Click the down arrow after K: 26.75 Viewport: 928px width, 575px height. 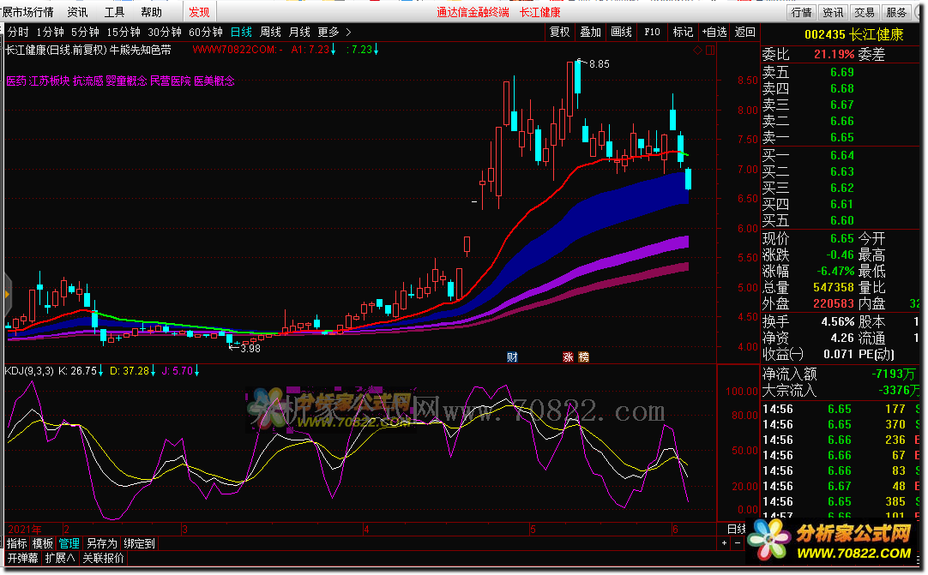(100, 371)
